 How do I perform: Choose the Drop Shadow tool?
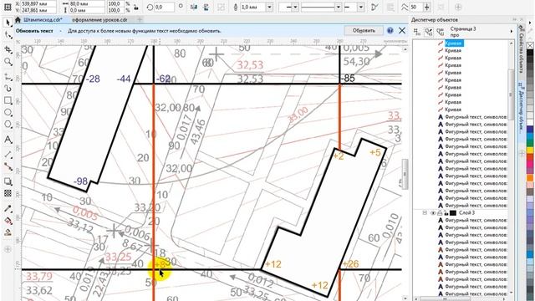point(8,181)
